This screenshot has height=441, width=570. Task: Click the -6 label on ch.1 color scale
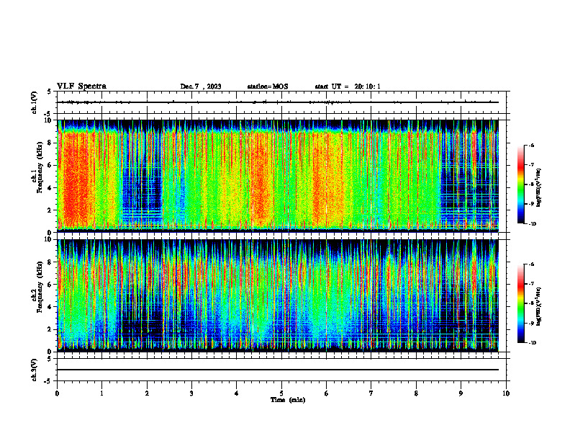tap(531, 145)
